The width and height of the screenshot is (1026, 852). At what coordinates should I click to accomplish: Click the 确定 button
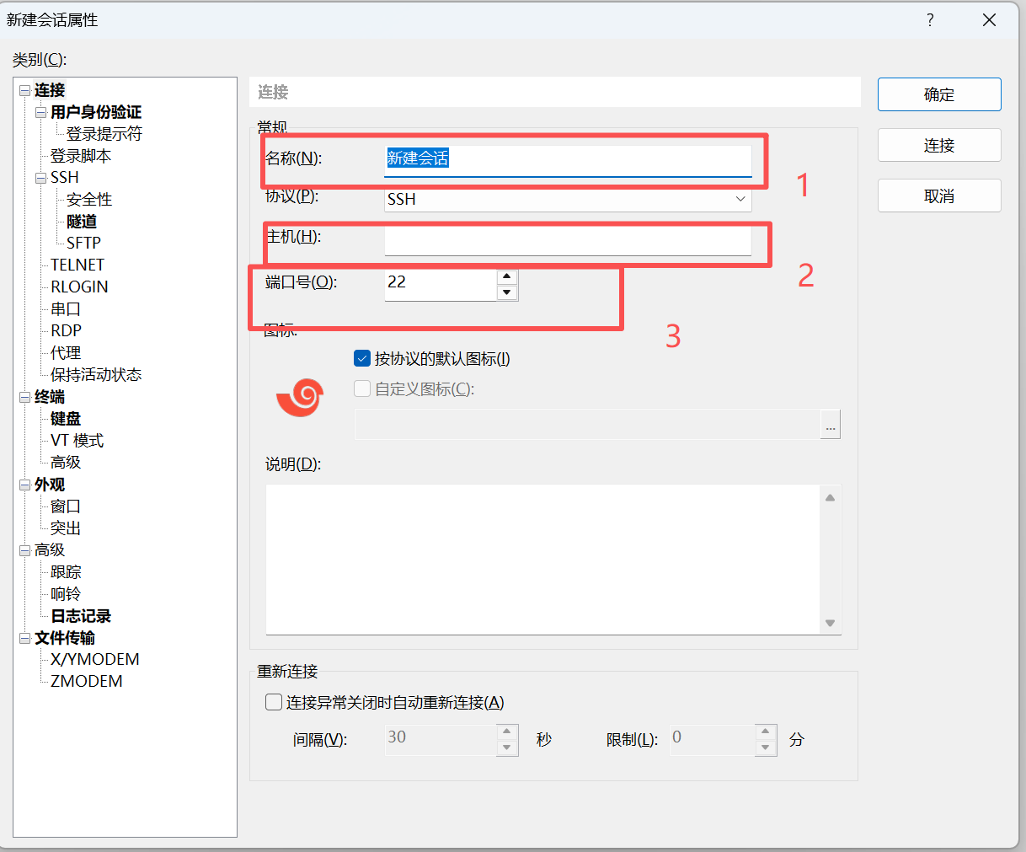pyautogui.click(x=939, y=94)
